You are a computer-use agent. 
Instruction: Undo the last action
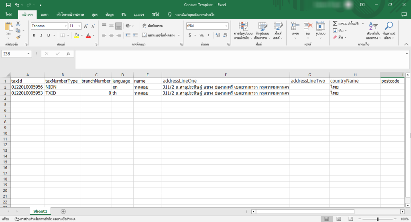pyautogui.click(x=17, y=5)
